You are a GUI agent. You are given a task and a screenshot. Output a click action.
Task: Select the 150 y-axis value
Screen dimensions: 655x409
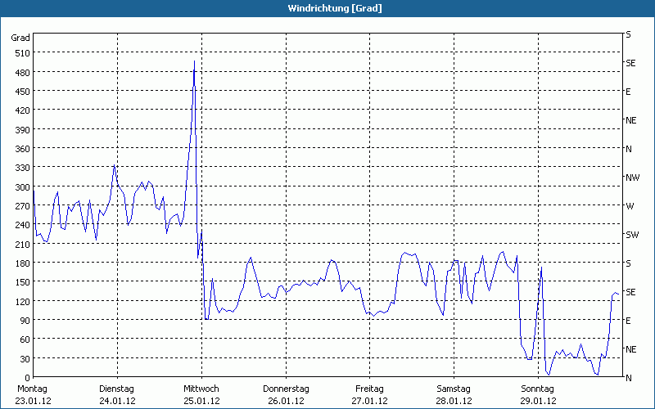pos(23,282)
